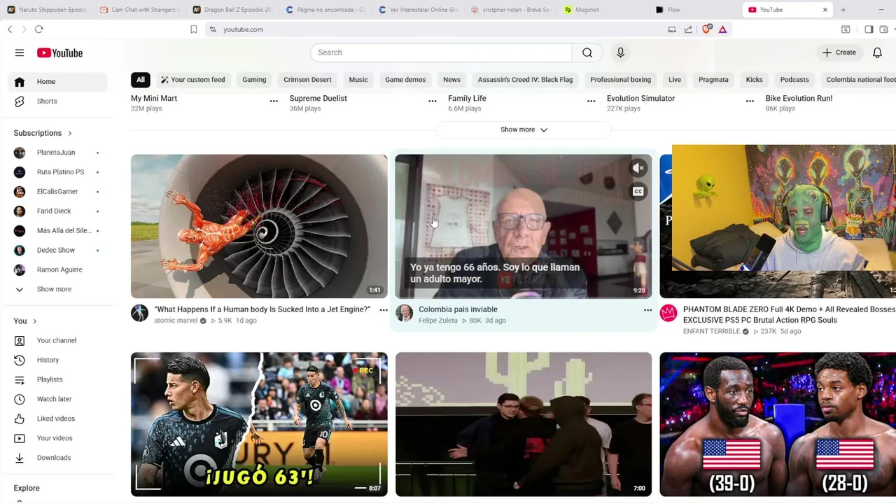Open Playlists in sidebar

click(x=59, y=380)
